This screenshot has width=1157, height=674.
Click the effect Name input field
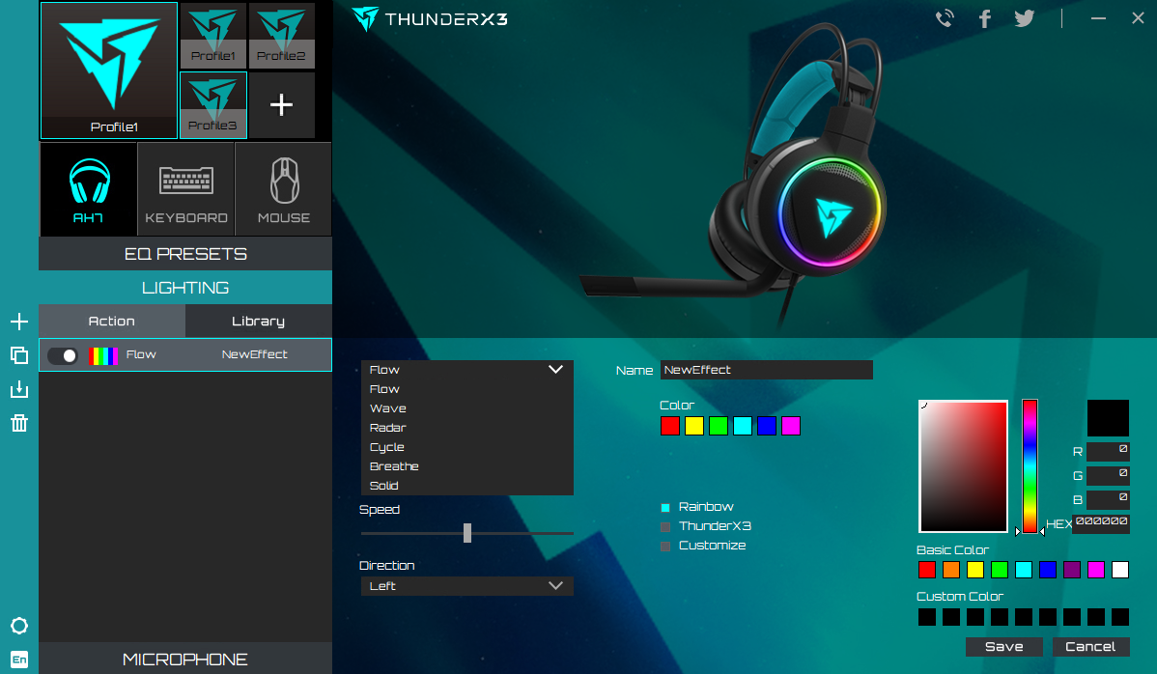click(767, 370)
